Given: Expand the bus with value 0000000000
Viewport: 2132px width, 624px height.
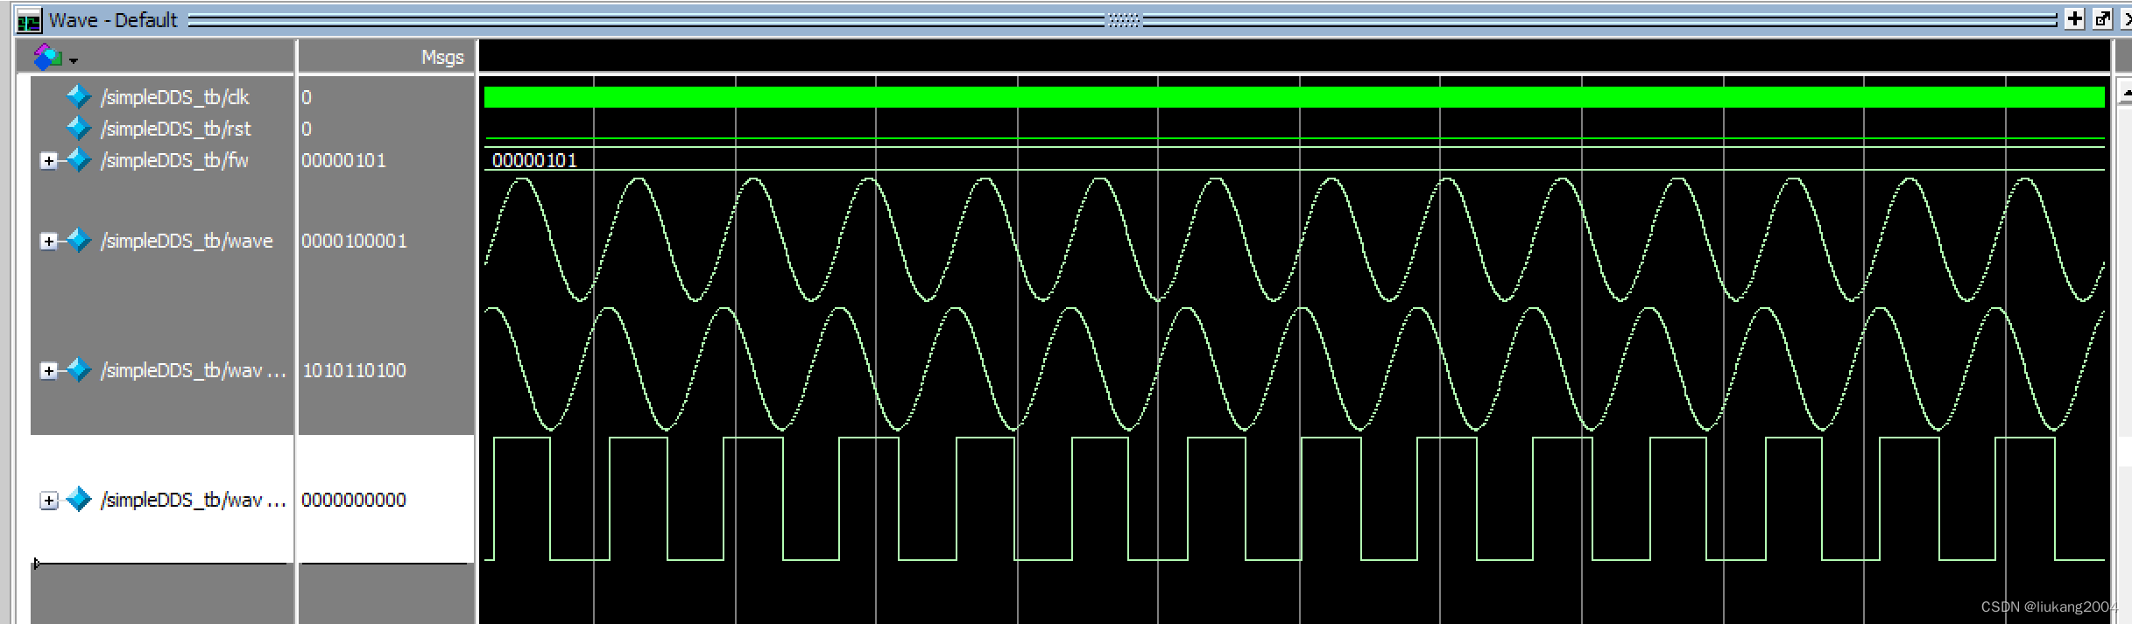Looking at the screenshot, I should tap(49, 501).
